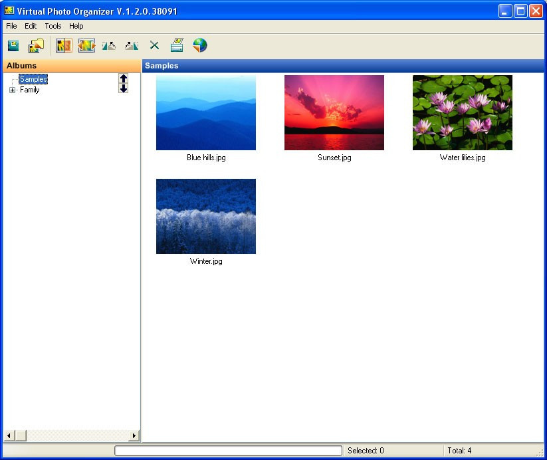Click the Winter.jpg file name

206,261
